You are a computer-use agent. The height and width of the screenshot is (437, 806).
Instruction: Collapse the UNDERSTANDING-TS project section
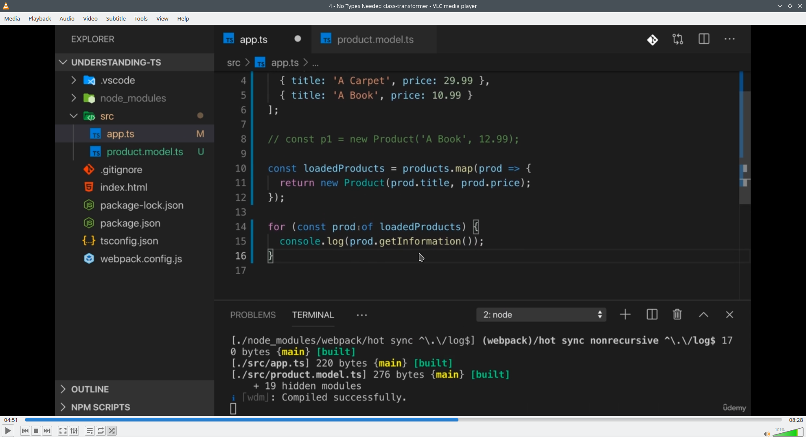pos(134,62)
